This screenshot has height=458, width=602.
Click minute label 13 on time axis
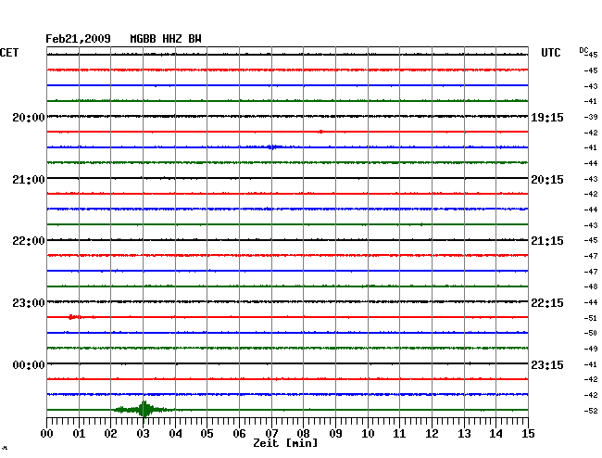click(x=464, y=433)
